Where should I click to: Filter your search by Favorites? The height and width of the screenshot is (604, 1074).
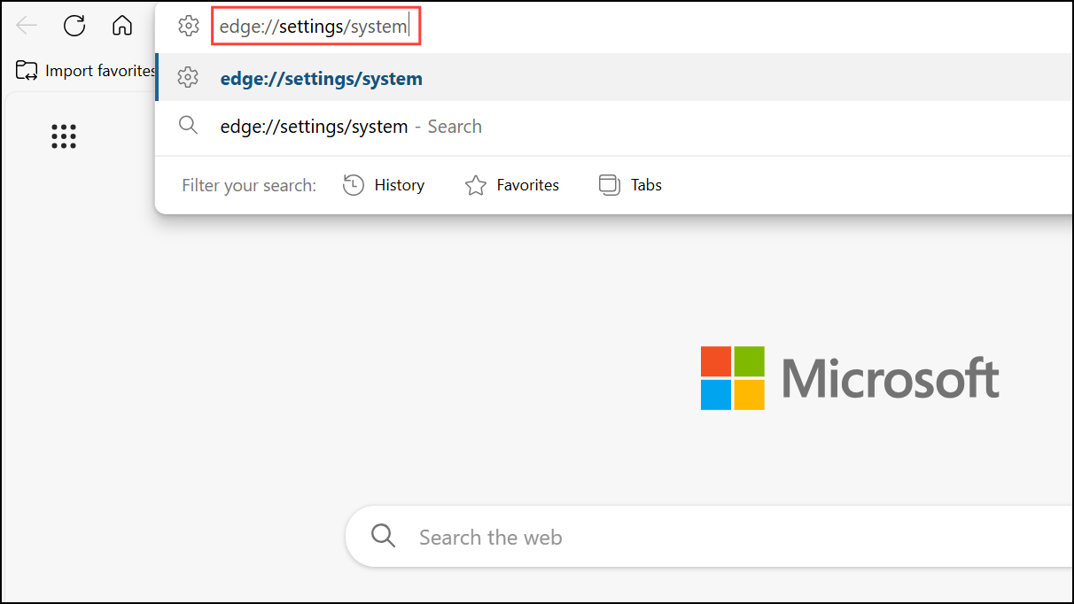click(527, 185)
